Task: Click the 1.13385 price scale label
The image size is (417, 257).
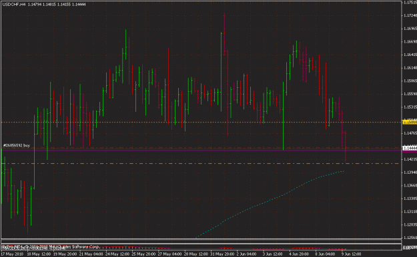Action: pyautogui.click(x=410, y=198)
